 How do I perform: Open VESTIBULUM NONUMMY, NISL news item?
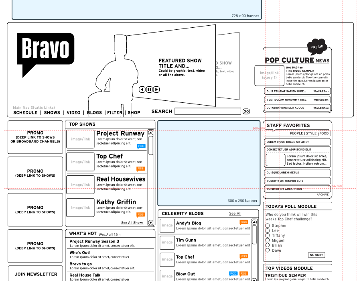tap(298, 100)
